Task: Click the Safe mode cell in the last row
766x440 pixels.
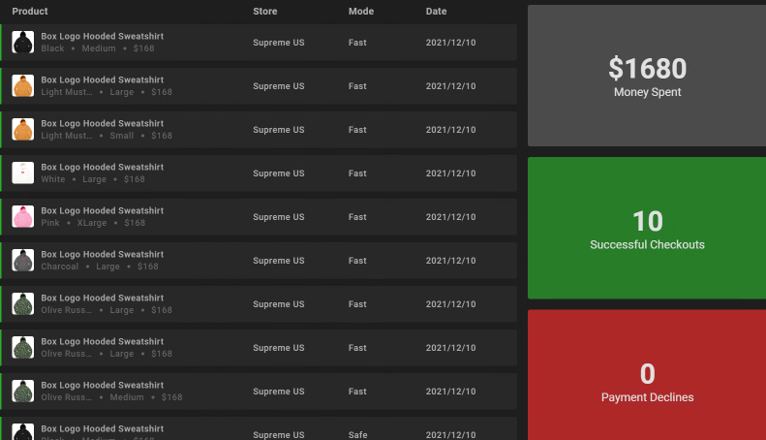Action: pyautogui.click(x=357, y=434)
